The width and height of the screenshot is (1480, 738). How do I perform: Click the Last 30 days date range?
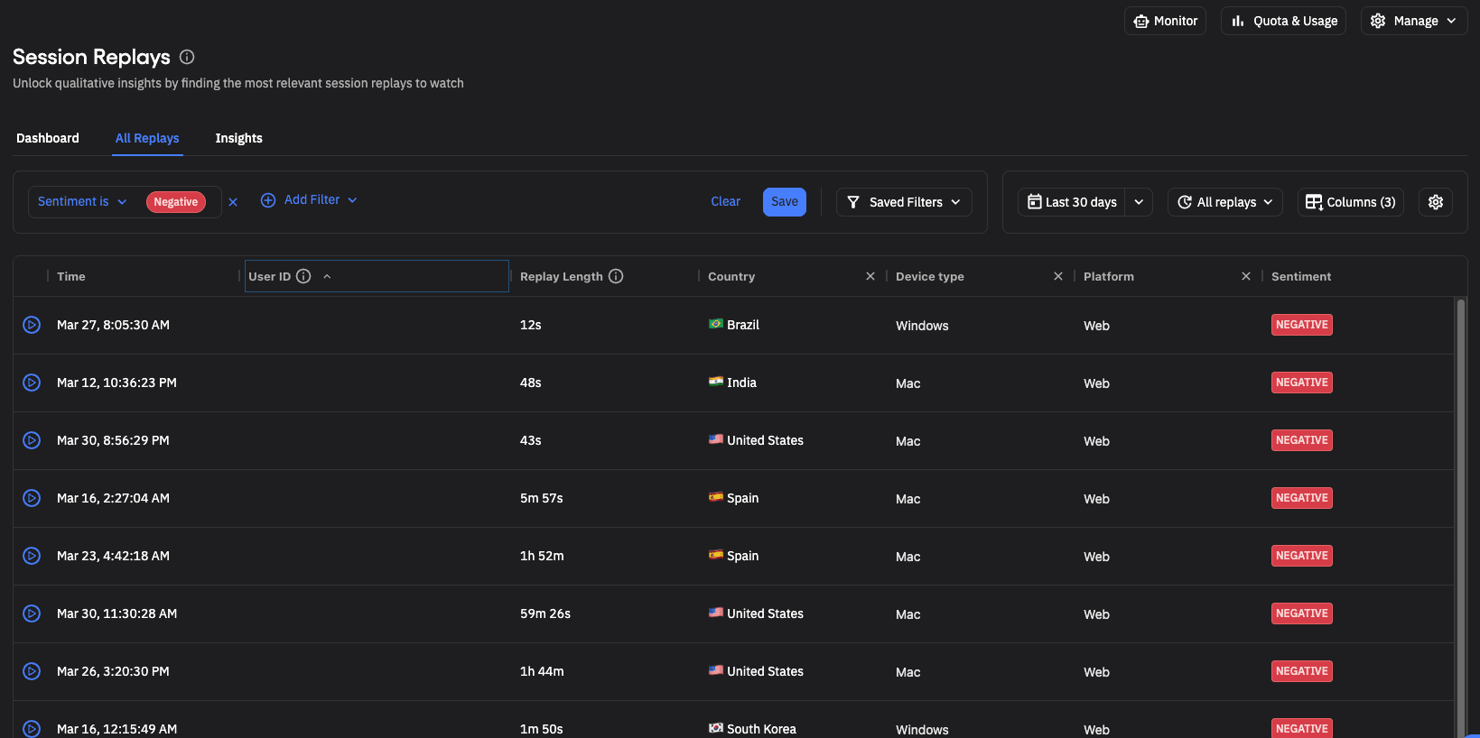pyautogui.click(x=1072, y=202)
